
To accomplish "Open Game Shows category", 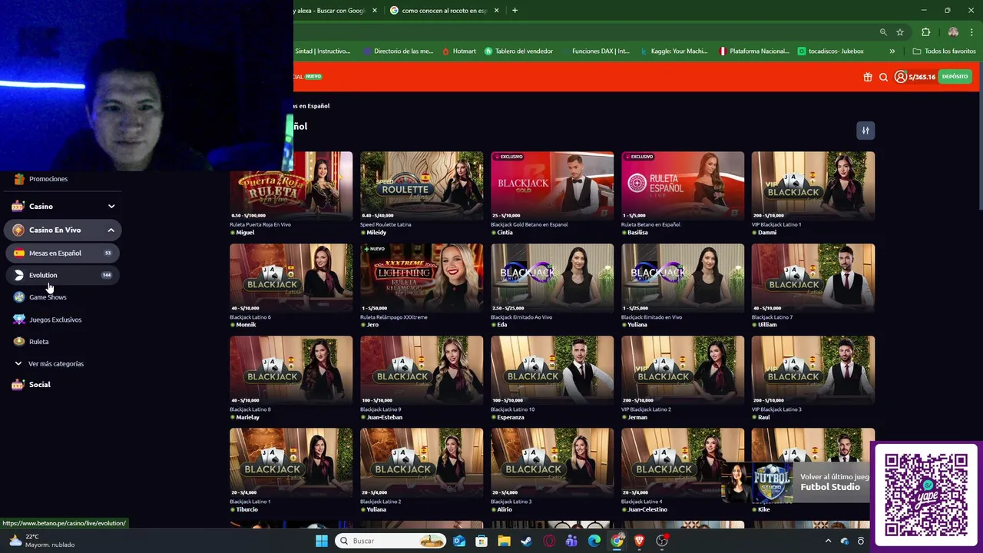I will pyautogui.click(x=48, y=297).
